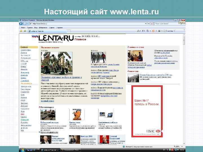Click the browser Forward arrow button

tap(25, 24)
